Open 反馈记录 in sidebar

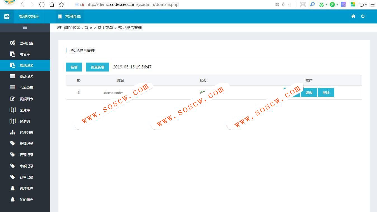pyautogui.click(x=25, y=144)
